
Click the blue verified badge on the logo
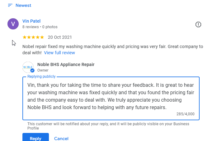32,70
